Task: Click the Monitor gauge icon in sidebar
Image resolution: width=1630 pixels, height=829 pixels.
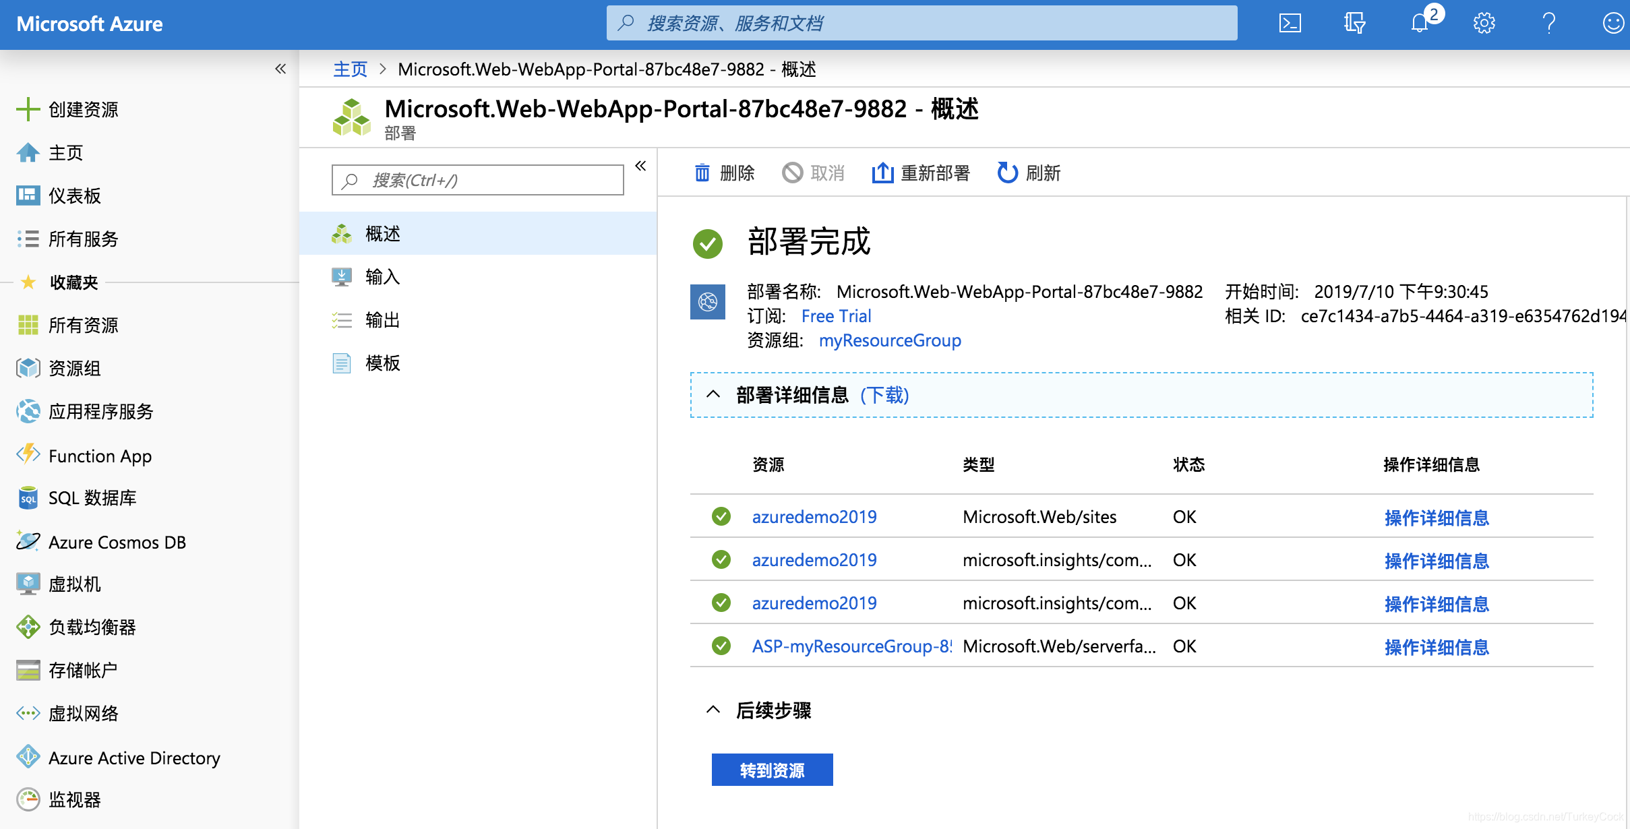Action: 28,799
